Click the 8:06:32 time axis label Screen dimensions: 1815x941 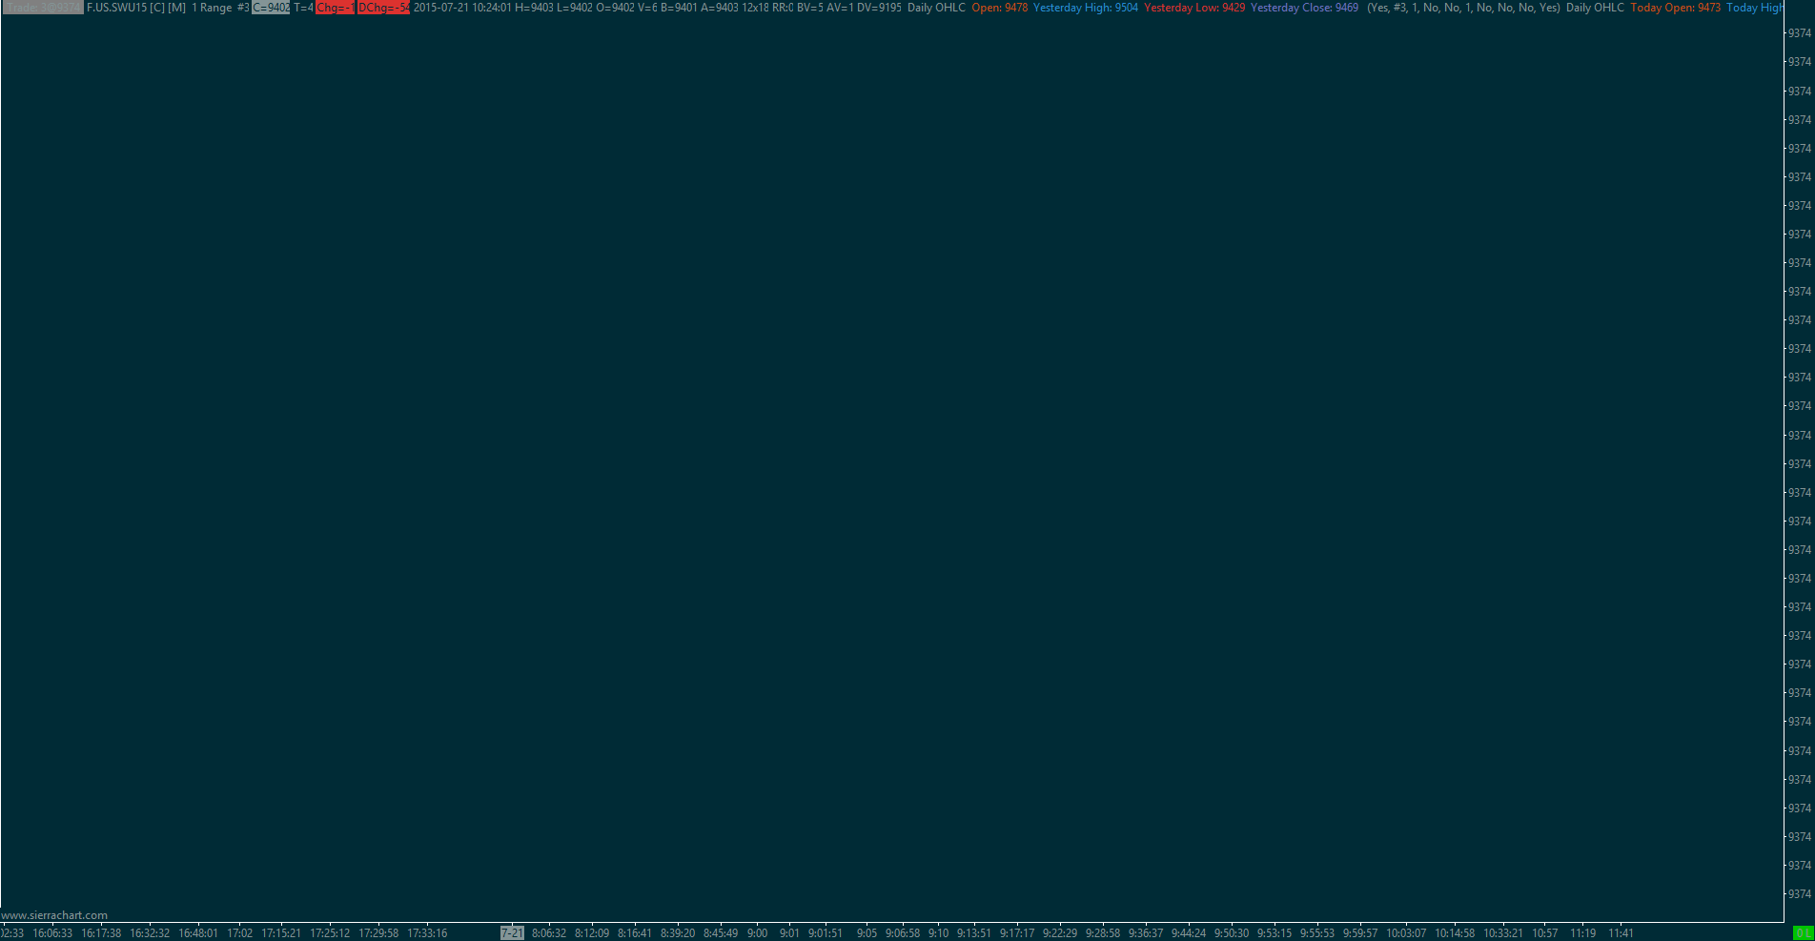549,933
